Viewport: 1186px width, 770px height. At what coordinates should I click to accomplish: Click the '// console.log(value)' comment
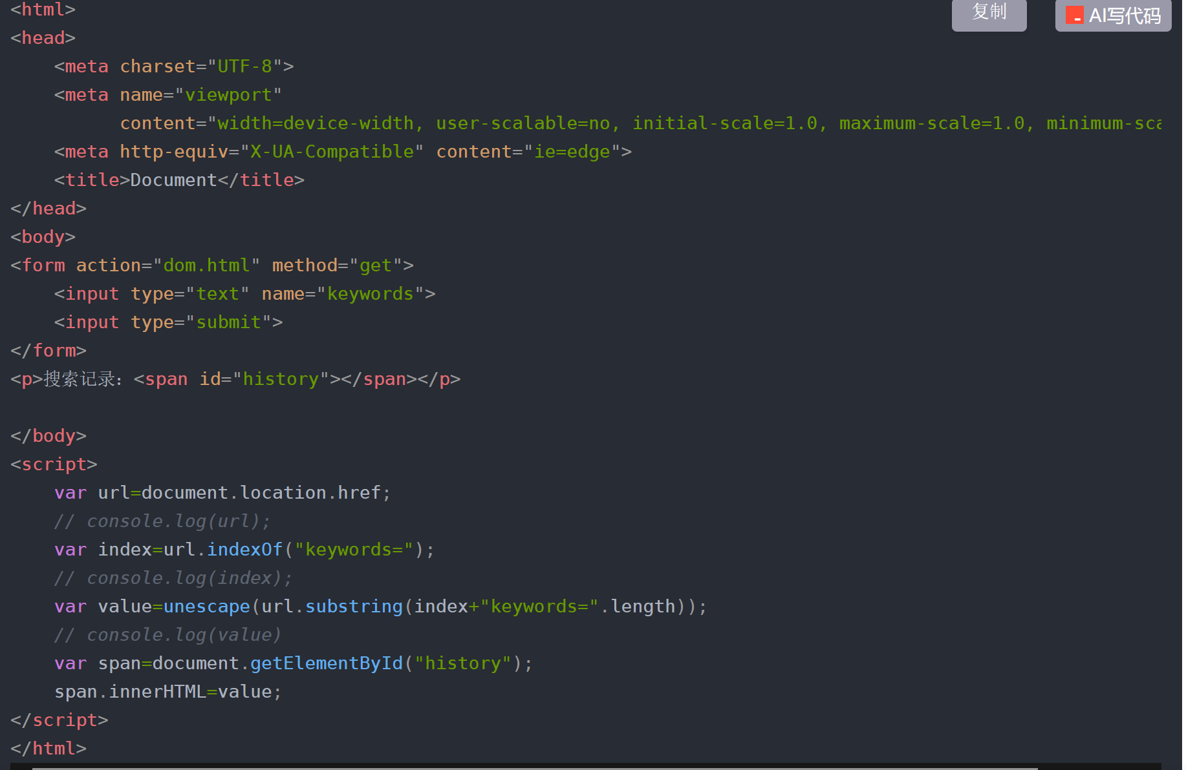pos(168,635)
